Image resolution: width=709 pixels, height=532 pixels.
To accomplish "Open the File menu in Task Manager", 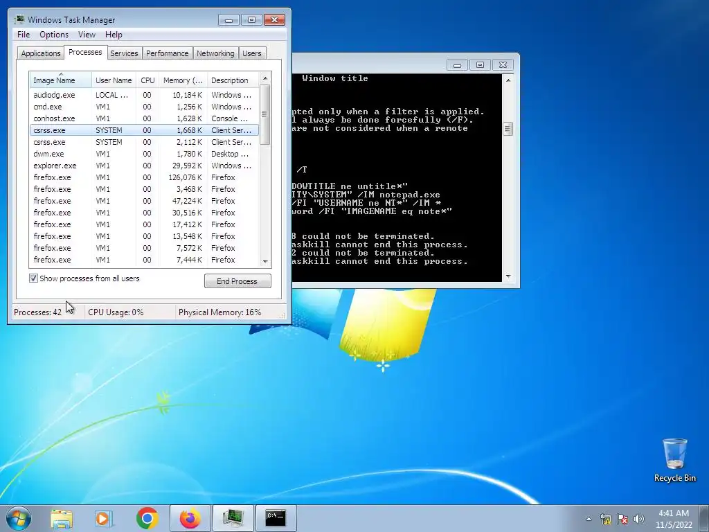I will click(x=24, y=35).
